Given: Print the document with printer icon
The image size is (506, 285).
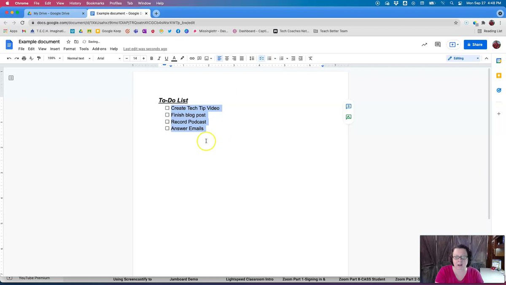Looking at the screenshot, I should pos(24,58).
